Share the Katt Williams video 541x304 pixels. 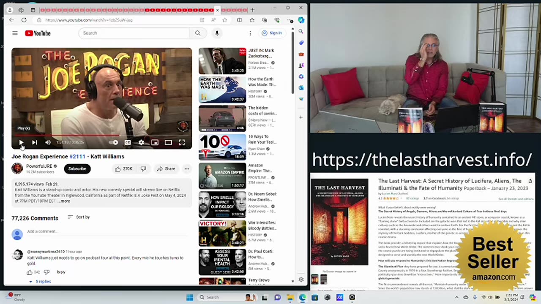point(166,168)
